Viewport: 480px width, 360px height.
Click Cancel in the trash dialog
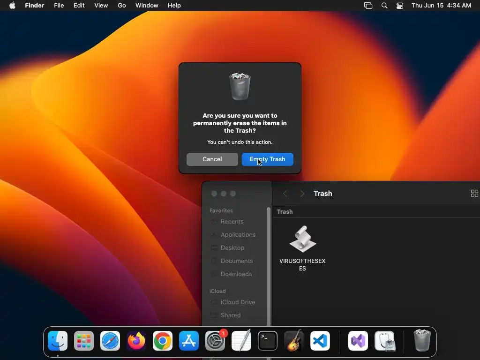(x=212, y=159)
